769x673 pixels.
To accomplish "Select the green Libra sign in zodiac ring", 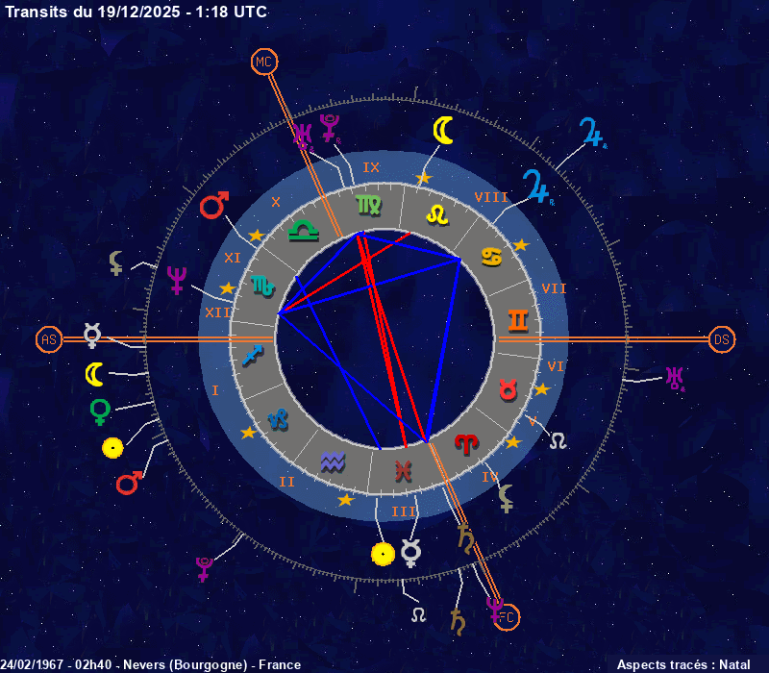I will click(x=305, y=231).
